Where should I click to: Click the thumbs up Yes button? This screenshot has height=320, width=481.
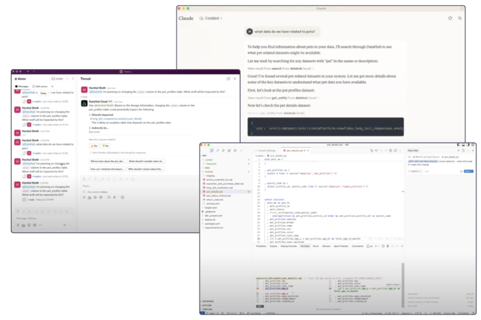pos(94,147)
